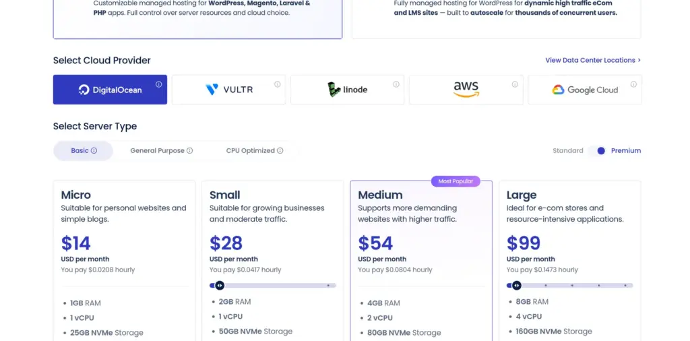Screen dimensions: 690x341
Task: Show CPU Optimized info icon
Action: point(280,150)
